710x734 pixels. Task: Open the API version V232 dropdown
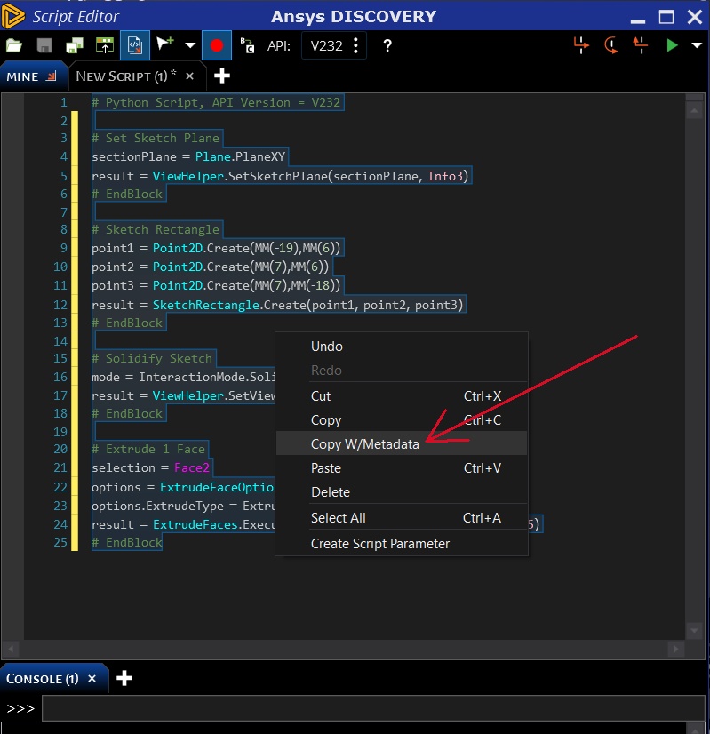[334, 45]
